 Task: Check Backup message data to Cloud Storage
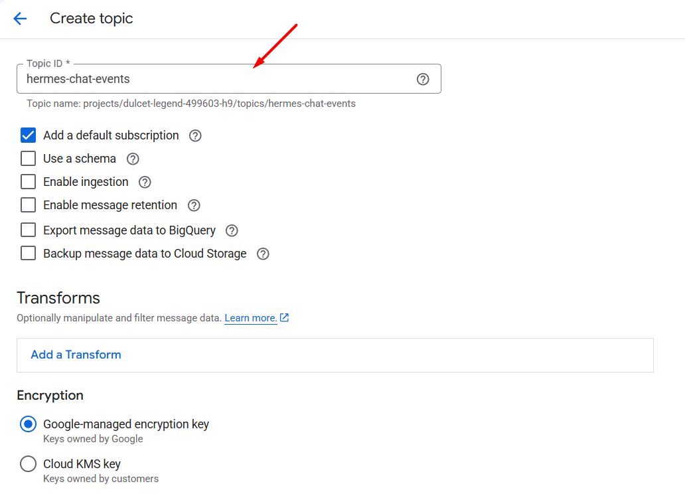[x=29, y=253]
